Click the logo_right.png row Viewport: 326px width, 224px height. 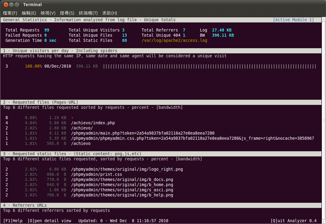click(161, 169)
